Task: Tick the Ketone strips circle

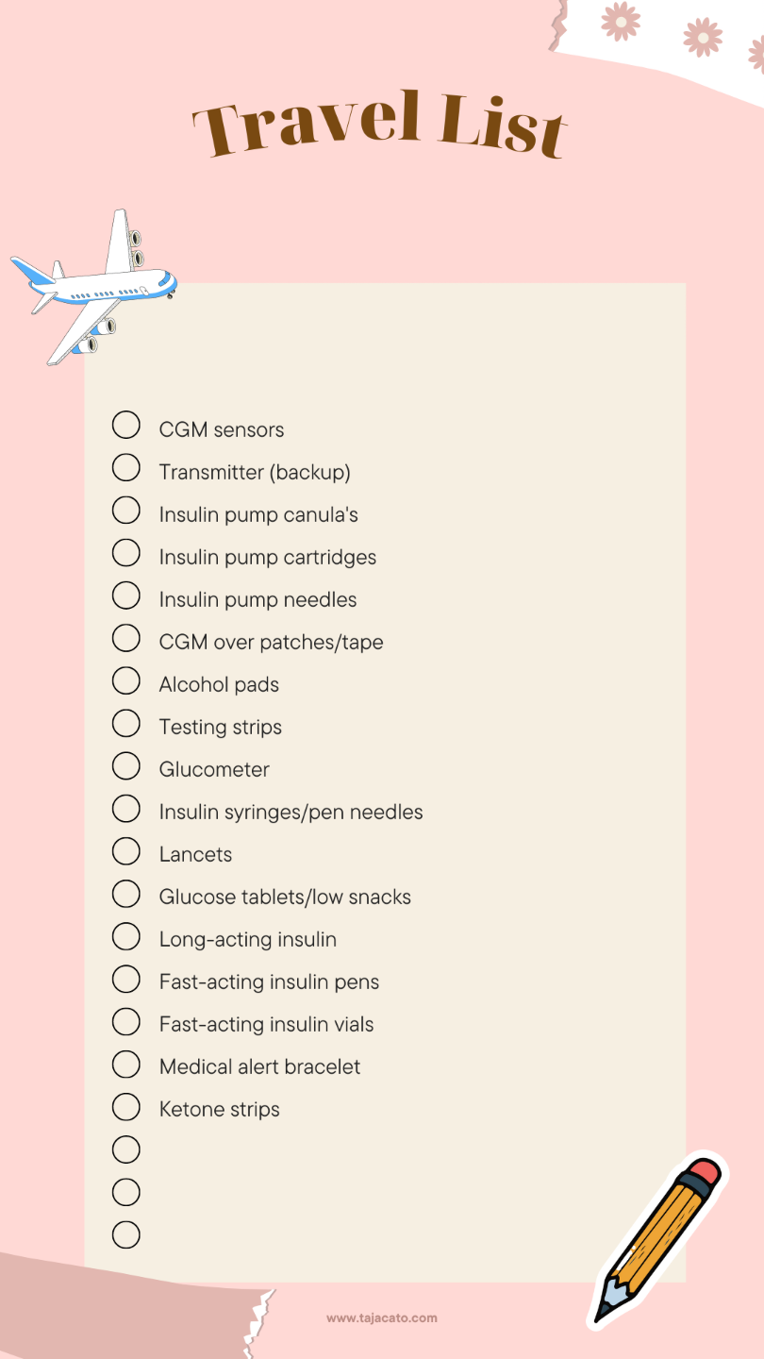Action: pyautogui.click(x=126, y=1106)
